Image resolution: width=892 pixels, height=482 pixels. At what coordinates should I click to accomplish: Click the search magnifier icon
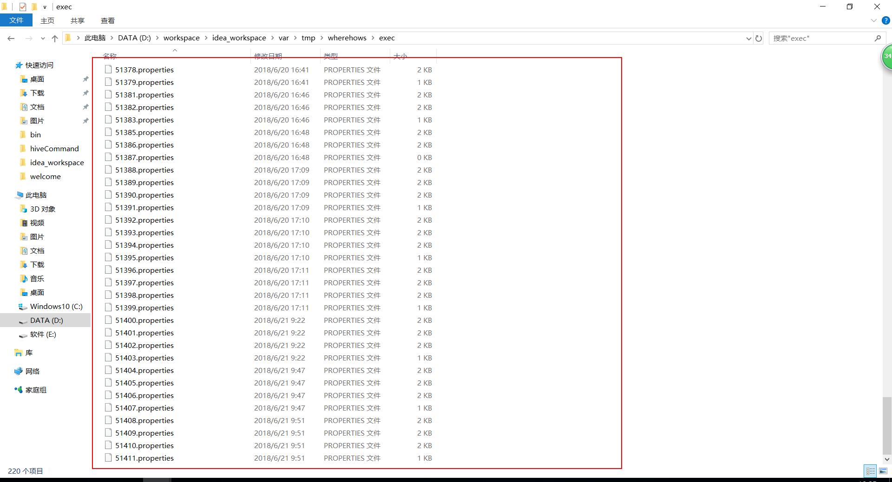(x=878, y=38)
